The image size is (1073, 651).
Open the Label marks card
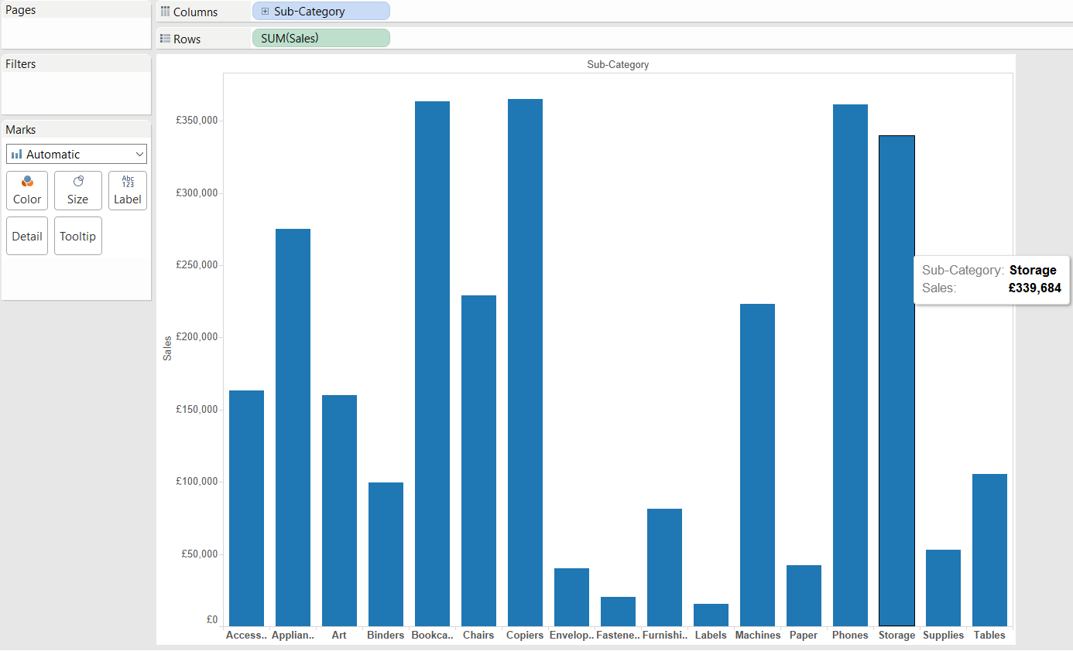(x=128, y=190)
